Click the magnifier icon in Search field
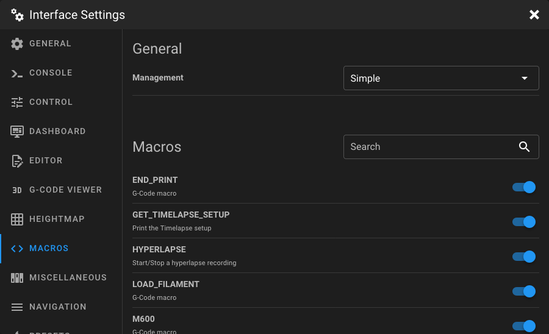 [524, 146]
